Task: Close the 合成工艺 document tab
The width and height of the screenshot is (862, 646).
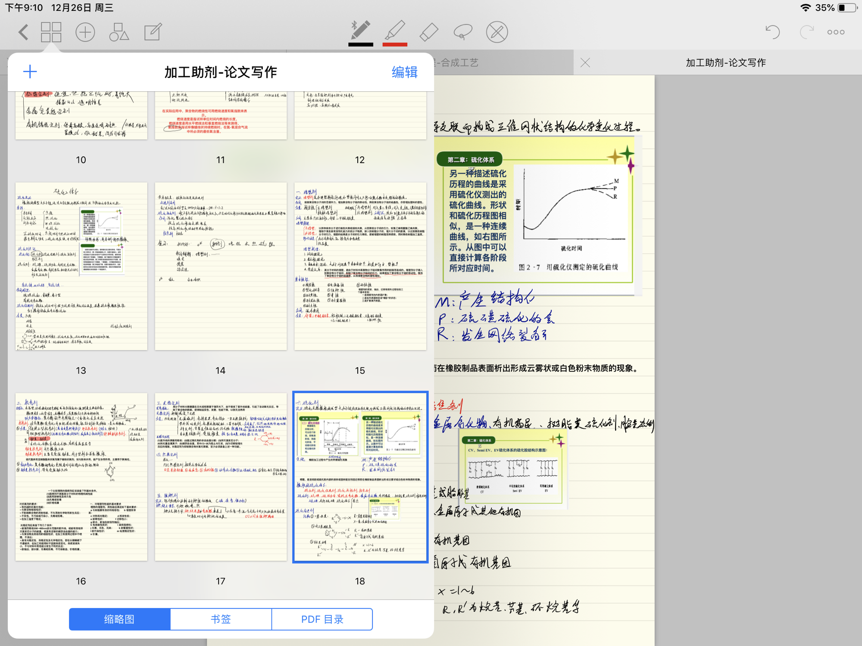Action: [585, 63]
